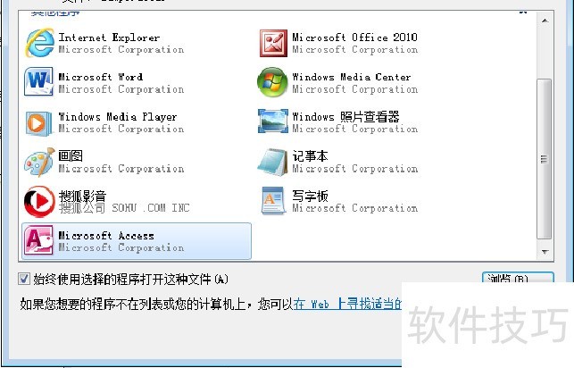
Task: Click the Microsoft Access icon
Action: click(38, 240)
